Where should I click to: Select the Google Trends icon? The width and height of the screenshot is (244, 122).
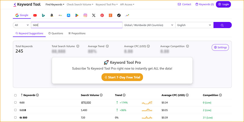tap(127, 15)
